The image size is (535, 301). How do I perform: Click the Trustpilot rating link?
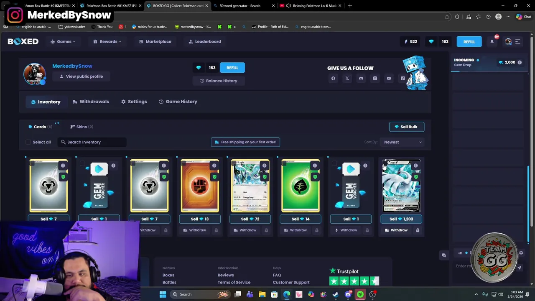click(354, 277)
